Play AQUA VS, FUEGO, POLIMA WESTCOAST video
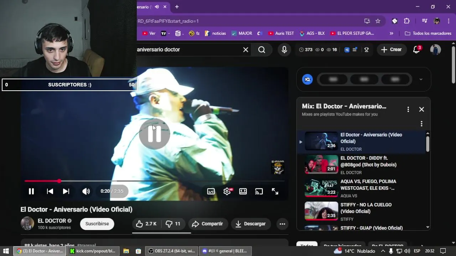This screenshot has height=256, width=456. pos(362,188)
